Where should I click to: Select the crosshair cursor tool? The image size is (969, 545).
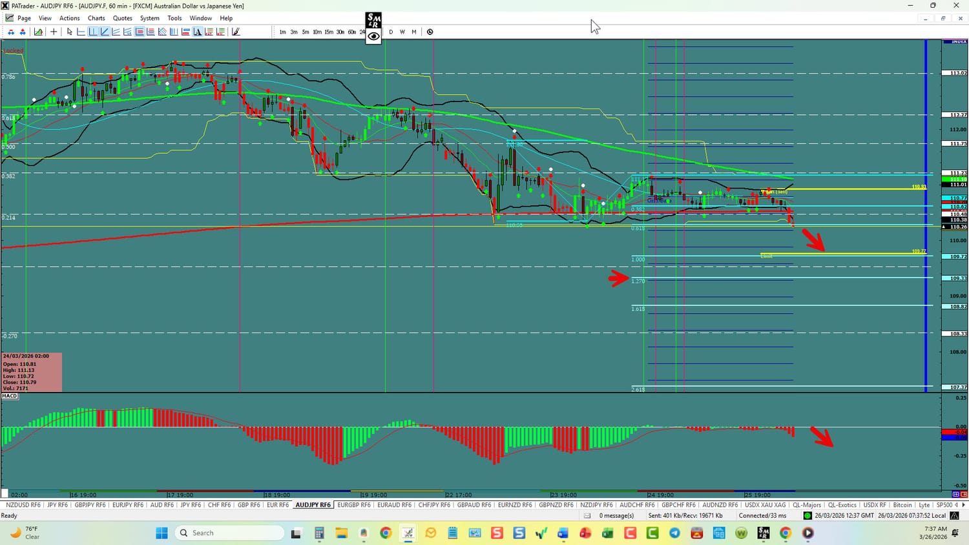click(x=54, y=32)
